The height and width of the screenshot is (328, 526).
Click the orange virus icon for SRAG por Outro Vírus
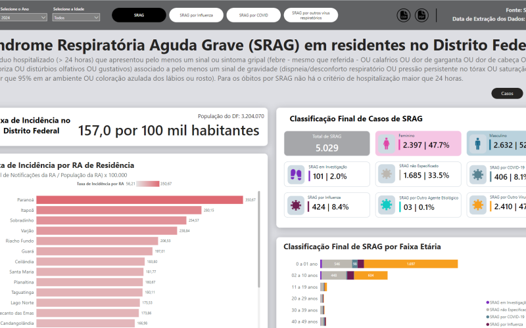(478, 205)
